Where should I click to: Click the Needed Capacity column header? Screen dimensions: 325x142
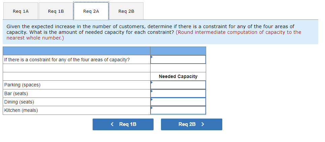[178, 76]
